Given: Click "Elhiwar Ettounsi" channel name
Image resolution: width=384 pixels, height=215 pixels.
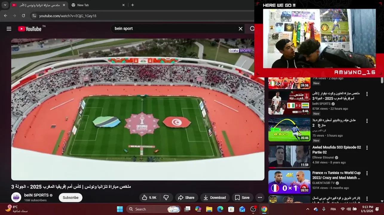Looking at the screenshot, I should tap(323, 157).
